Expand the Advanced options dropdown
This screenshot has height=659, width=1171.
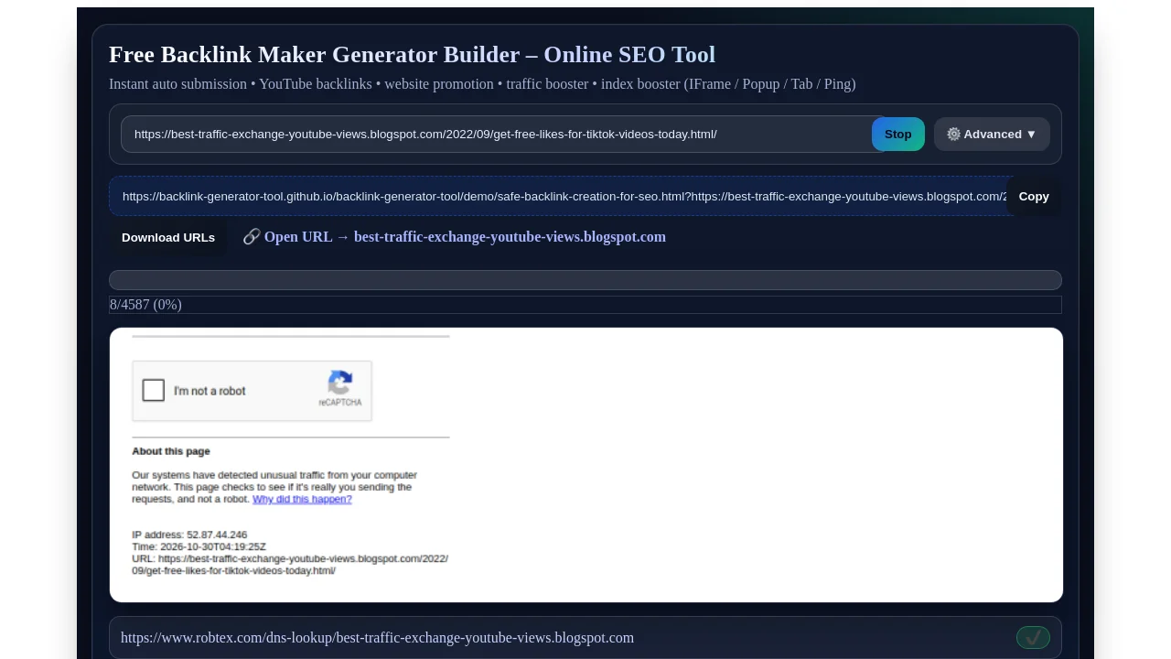[992, 134]
